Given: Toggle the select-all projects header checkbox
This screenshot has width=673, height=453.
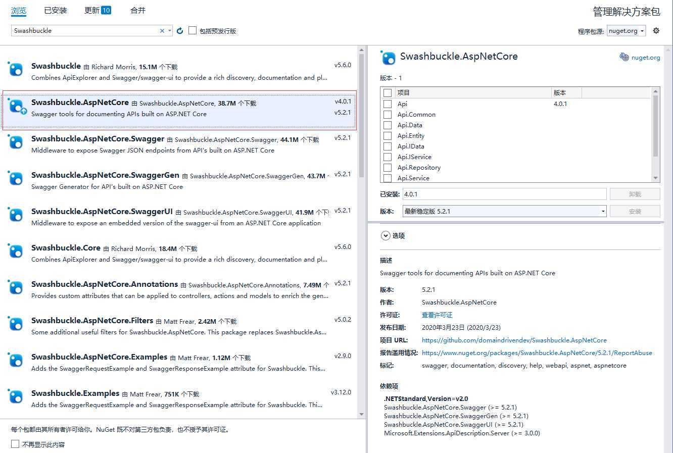Looking at the screenshot, I should (388, 93).
